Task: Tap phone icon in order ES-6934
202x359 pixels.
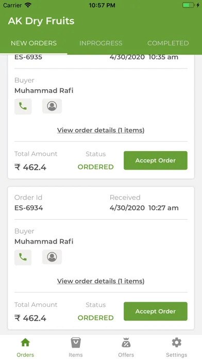Action: [23, 257]
